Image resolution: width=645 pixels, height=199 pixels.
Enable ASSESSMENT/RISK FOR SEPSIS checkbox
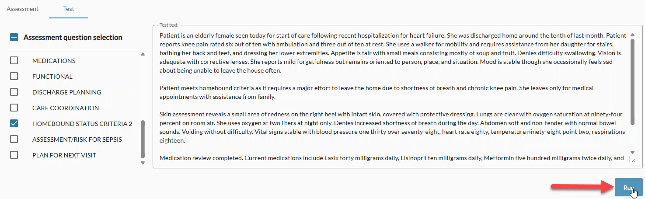click(14, 140)
